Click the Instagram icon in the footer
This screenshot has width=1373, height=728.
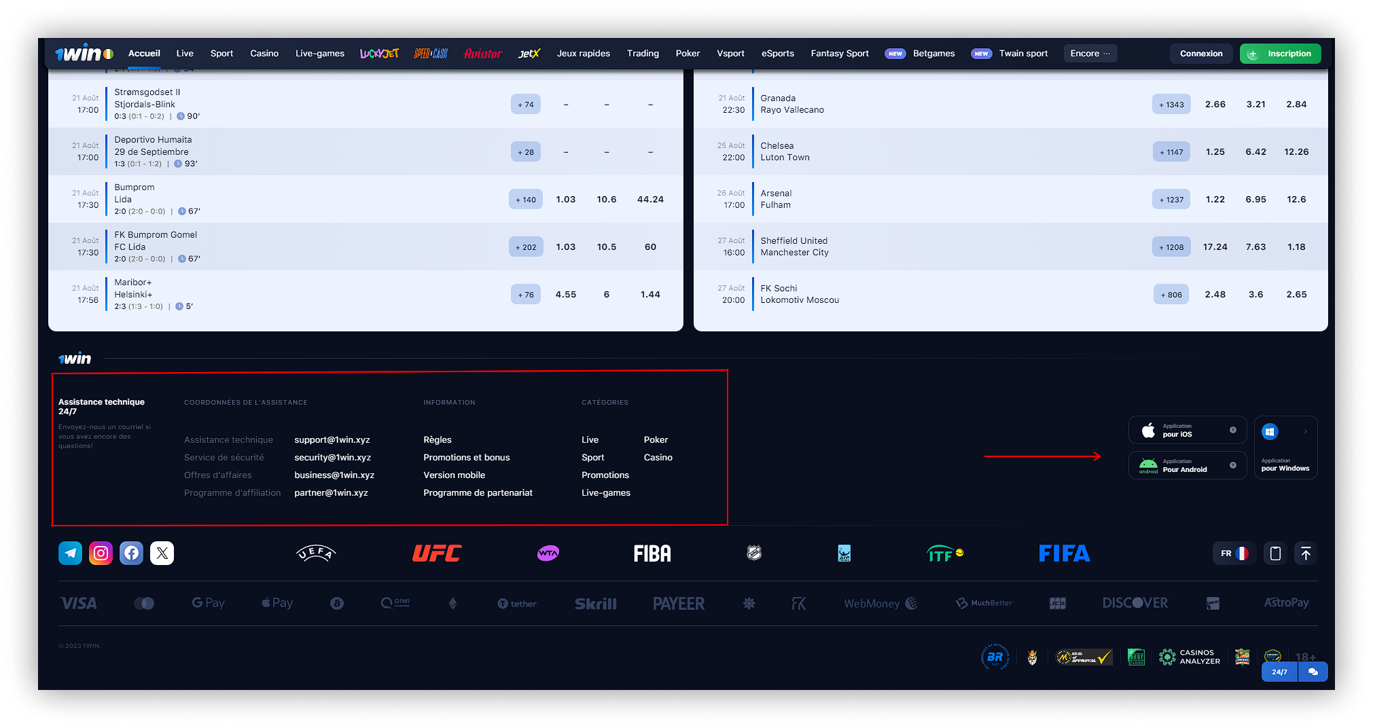[x=101, y=553]
